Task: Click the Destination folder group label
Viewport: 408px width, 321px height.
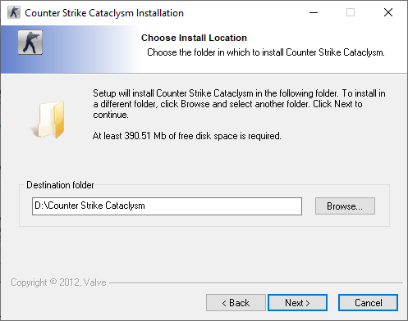Action: (x=60, y=185)
